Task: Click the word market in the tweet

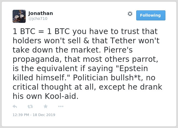Action: (86, 50)
